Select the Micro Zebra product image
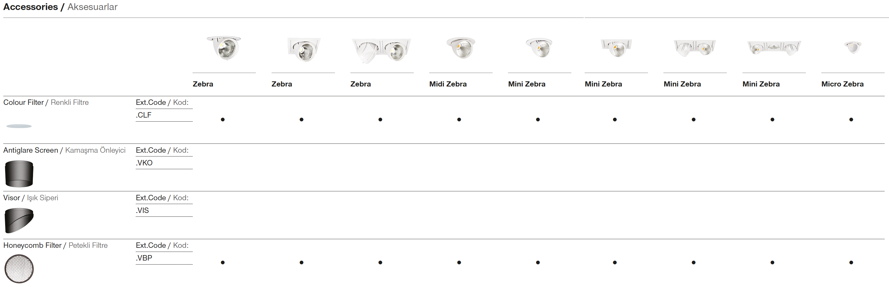This screenshot has width=889, height=287. coord(852,47)
